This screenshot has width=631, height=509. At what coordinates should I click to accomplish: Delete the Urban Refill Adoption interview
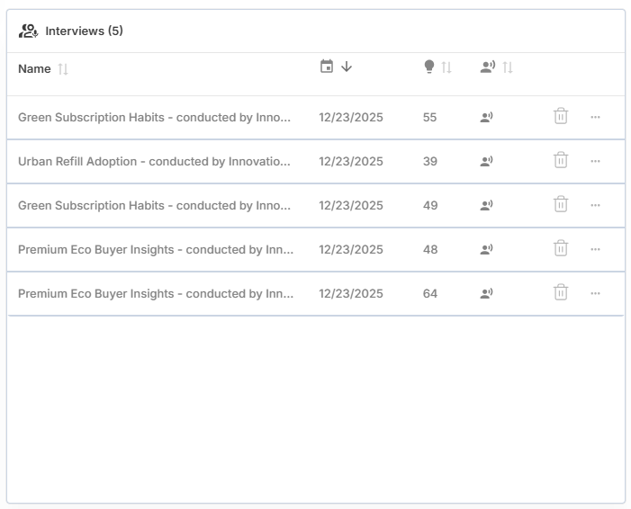click(561, 161)
